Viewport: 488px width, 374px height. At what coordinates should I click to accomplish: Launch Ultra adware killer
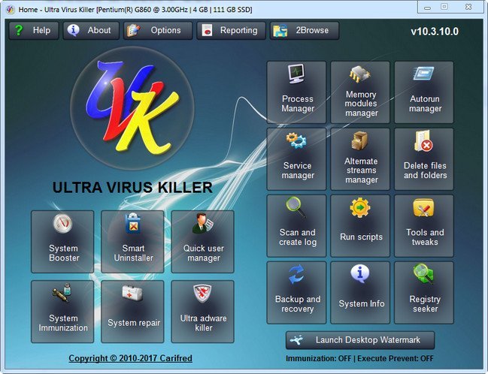pos(202,312)
